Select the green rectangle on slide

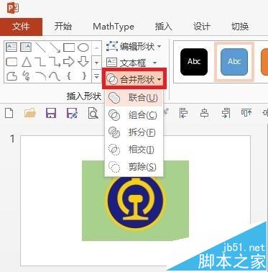tap(93, 201)
